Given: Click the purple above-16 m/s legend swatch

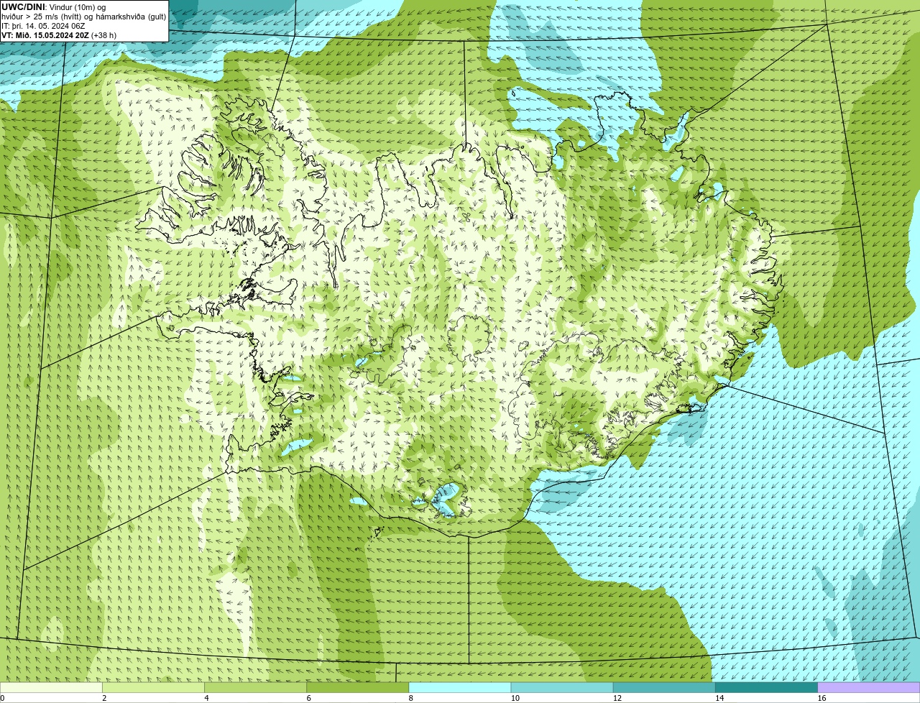Looking at the screenshot, I should tap(869, 687).
